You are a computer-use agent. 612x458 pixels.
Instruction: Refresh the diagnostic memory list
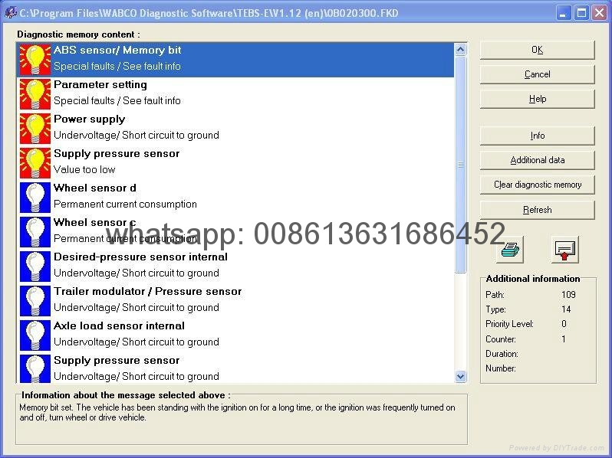[537, 210]
